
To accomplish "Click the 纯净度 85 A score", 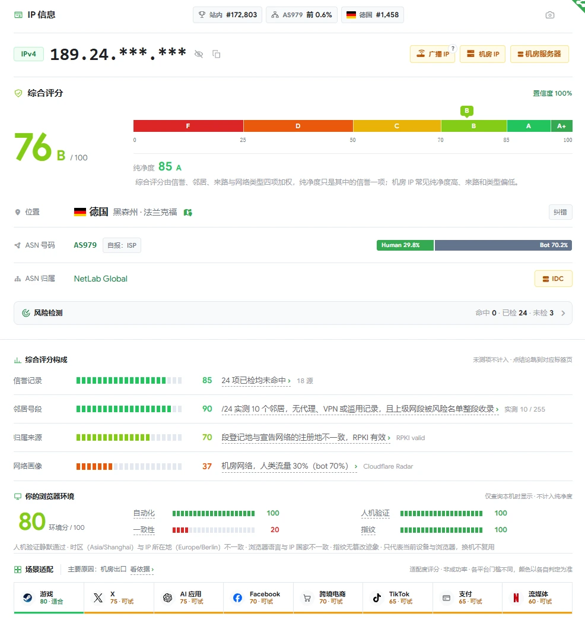I will click(157, 167).
